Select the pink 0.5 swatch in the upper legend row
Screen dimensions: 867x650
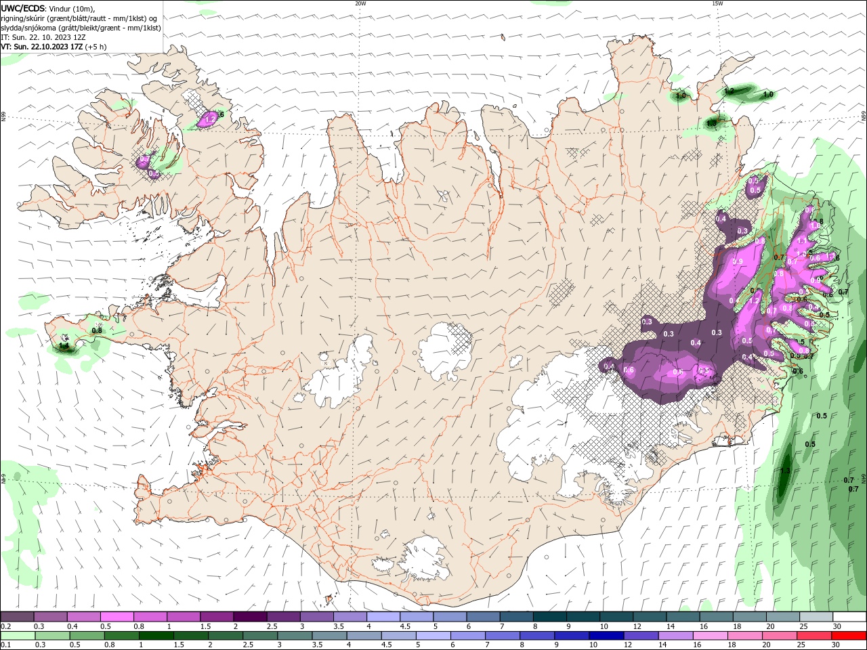point(117,617)
